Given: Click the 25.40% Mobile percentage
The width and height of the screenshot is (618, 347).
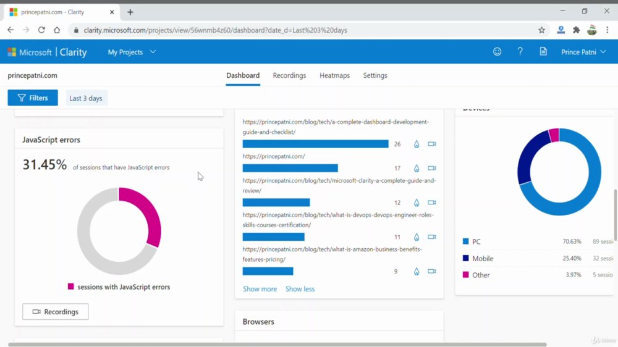Looking at the screenshot, I should (x=572, y=258).
